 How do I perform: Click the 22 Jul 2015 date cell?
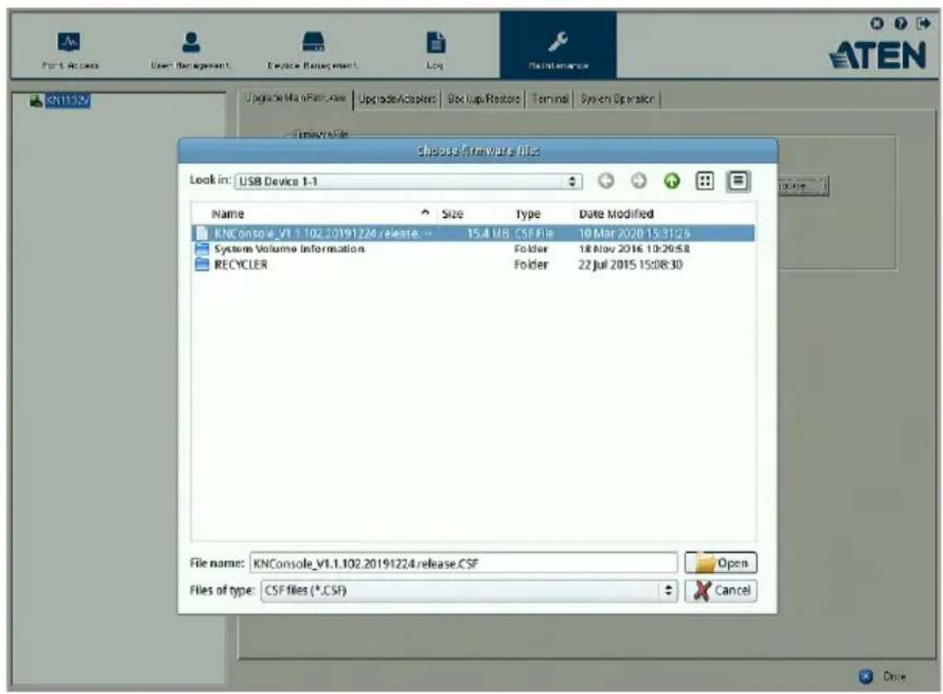(630, 264)
